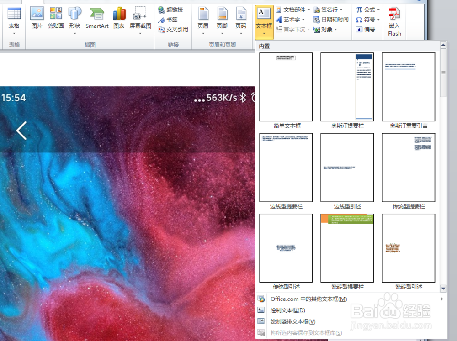Insert a cross-reference with 交叉引用

(x=173, y=30)
